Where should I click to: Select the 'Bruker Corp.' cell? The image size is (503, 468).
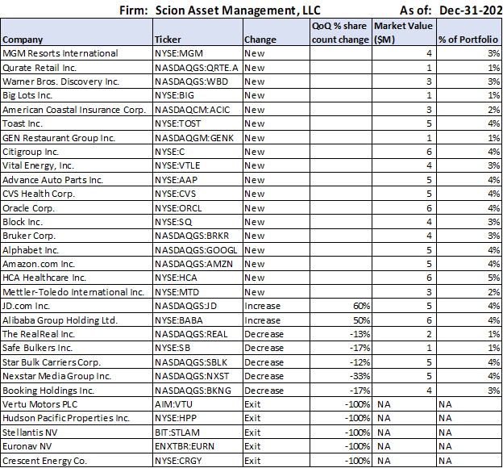click(x=77, y=236)
